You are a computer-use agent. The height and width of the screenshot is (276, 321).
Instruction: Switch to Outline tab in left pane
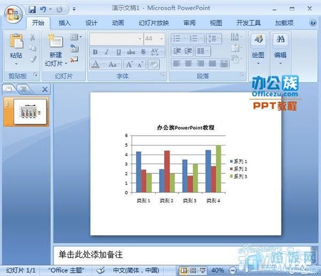pos(24,89)
